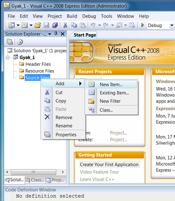The image size is (175, 201).
Task: Click the Solution Explorer Show All Files icon
Action: tap(20, 42)
